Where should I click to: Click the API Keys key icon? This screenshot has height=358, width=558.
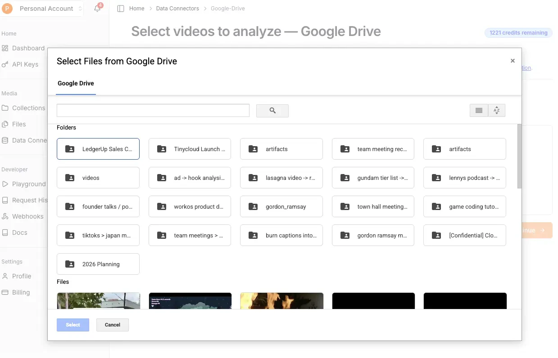click(x=5, y=64)
